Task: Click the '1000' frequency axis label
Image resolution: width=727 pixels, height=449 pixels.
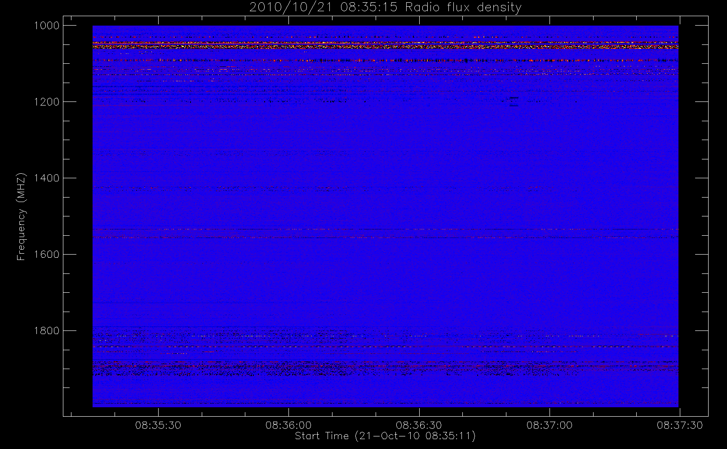Action: 47,26
